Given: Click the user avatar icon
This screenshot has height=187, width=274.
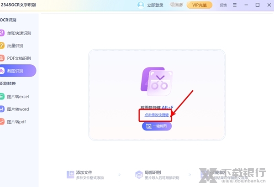Looking at the screenshot, I should click(x=141, y=5).
